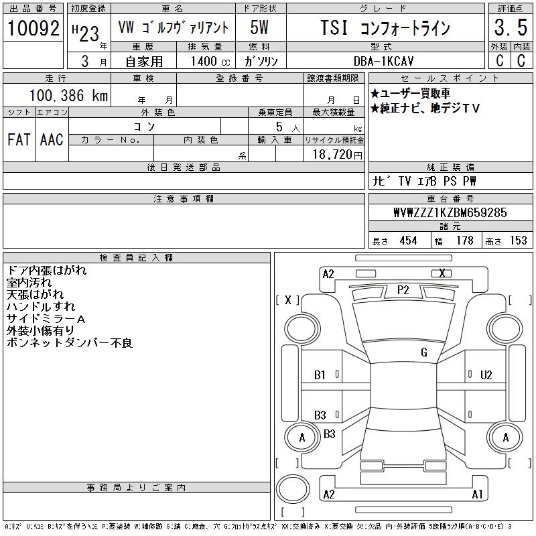Click the ボンネットダンパー不良 inspector note
This screenshot has width=536, height=536.
70,342
